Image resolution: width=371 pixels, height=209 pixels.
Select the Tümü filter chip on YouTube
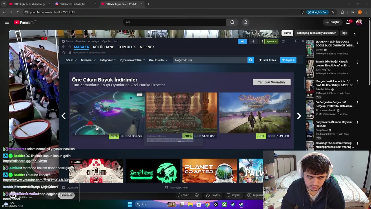click(287, 33)
